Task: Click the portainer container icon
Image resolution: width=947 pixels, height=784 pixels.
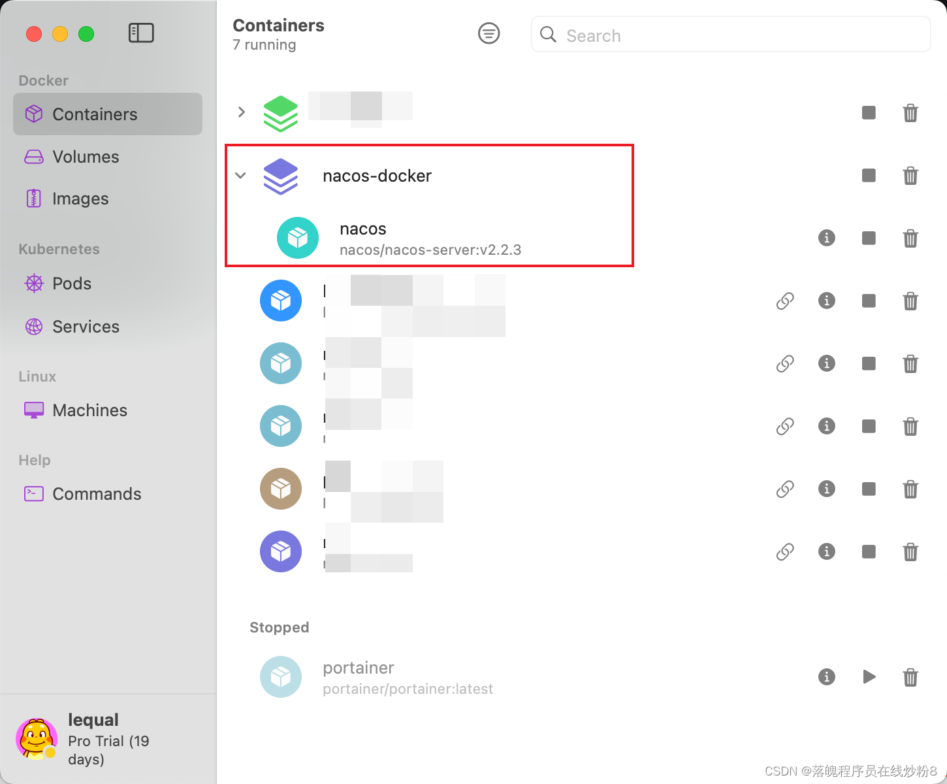Action: point(281,677)
